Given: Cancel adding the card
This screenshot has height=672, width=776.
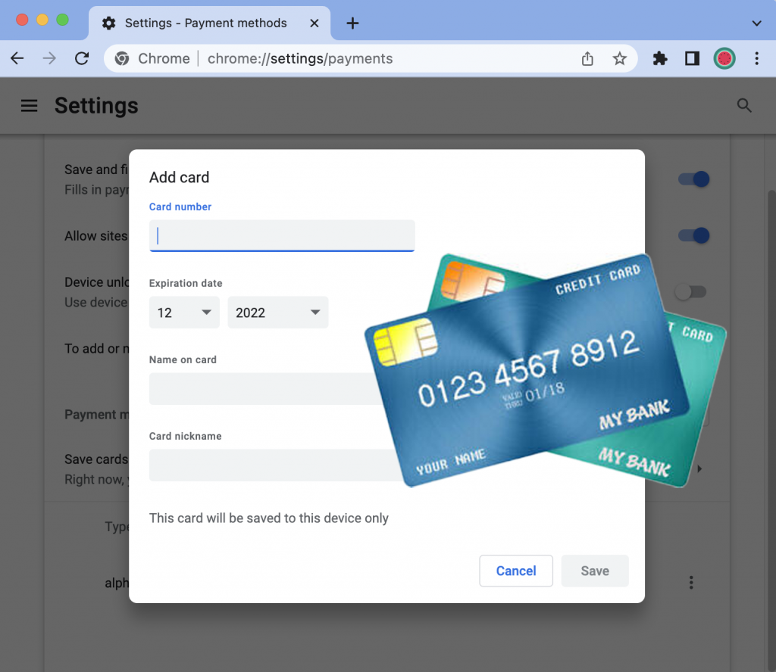Looking at the screenshot, I should pos(516,571).
